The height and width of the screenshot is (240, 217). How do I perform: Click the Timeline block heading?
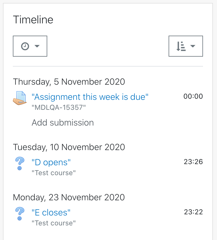33,20
